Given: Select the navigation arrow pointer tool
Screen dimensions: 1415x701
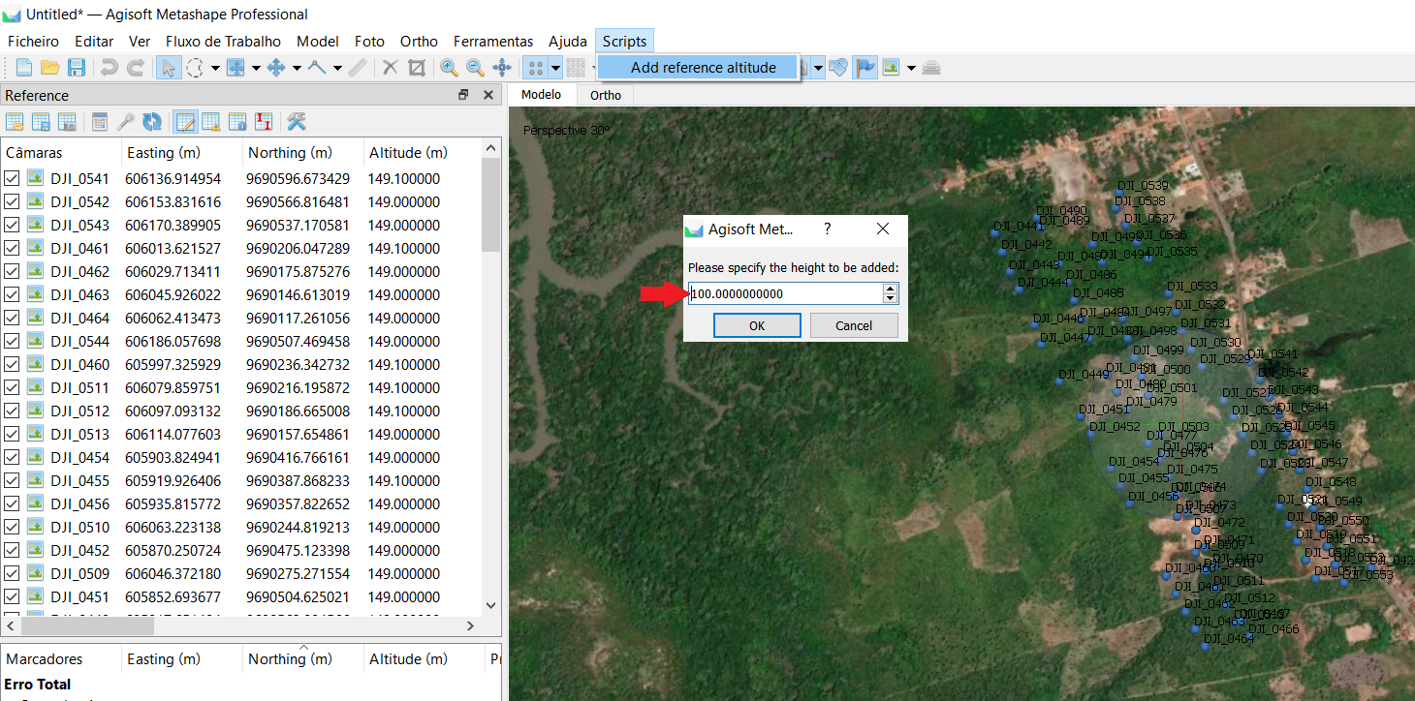Looking at the screenshot, I should [169, 68].
